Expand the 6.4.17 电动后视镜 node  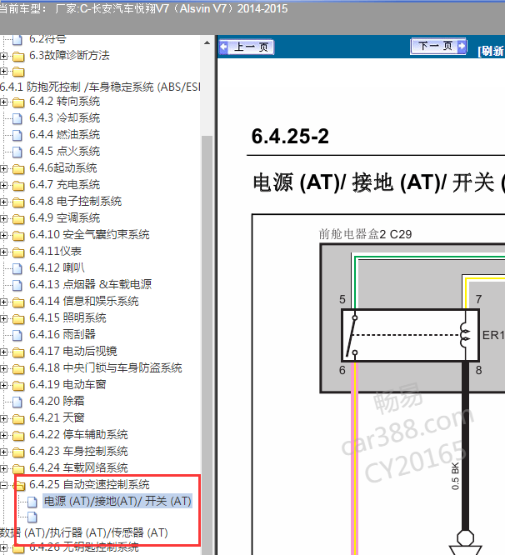click(x=3, y=352)
